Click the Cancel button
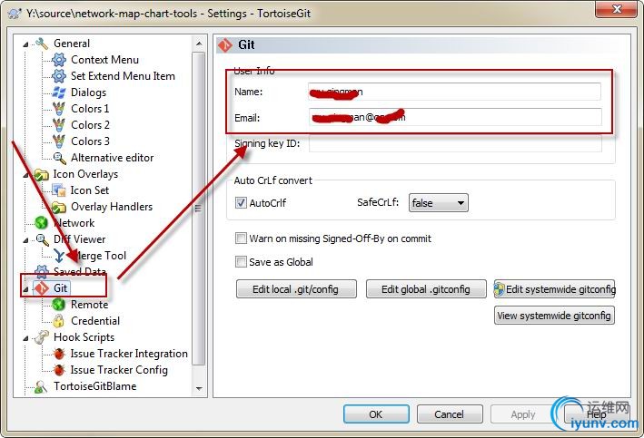Viewport: 644px width, 438px height. coord(450,414)
